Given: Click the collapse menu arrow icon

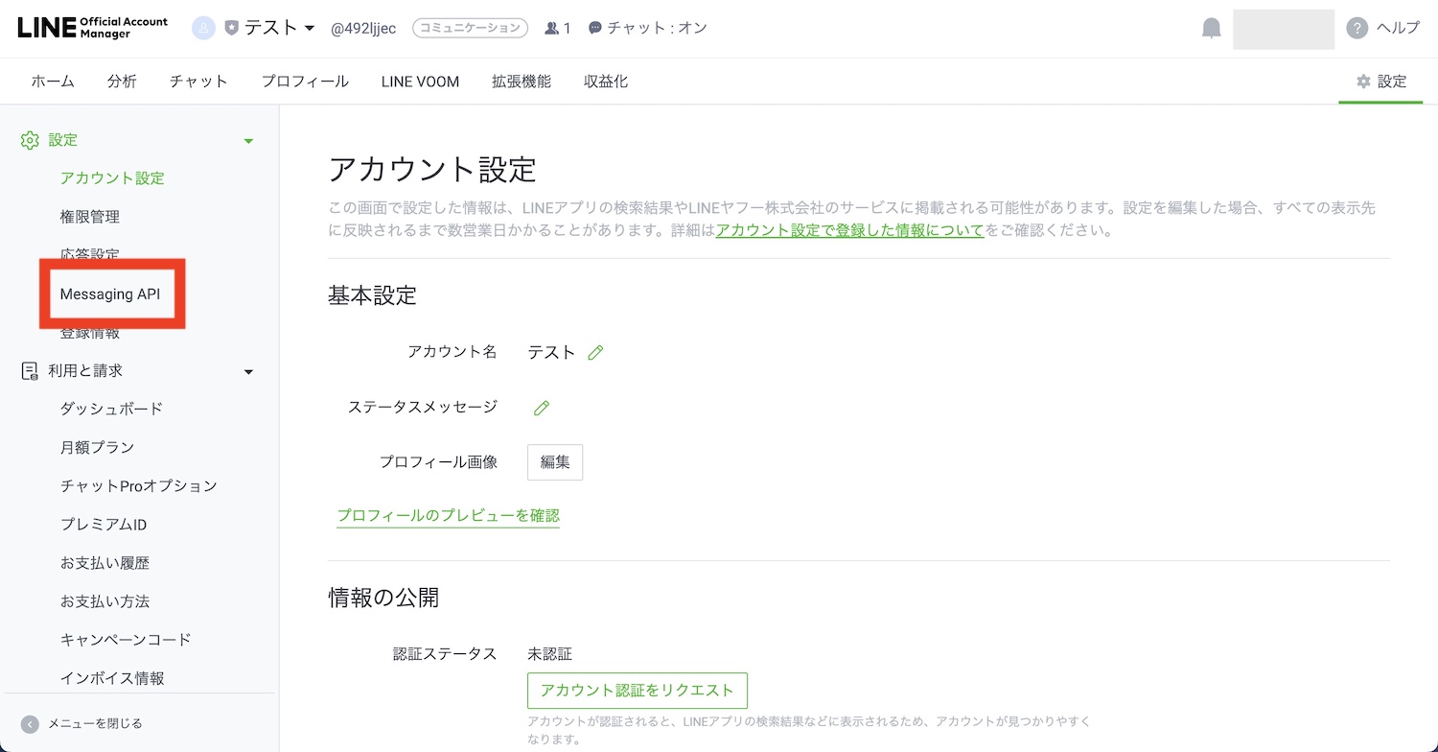Looking at the screenshot, I should (x=30, y=724).
